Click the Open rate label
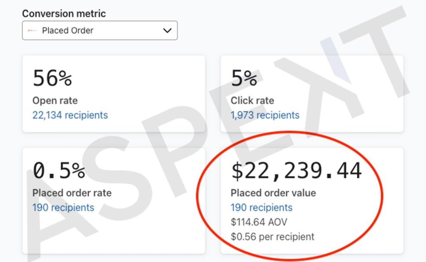This screenshot has height=262, width=426. (x=55, y=101)
